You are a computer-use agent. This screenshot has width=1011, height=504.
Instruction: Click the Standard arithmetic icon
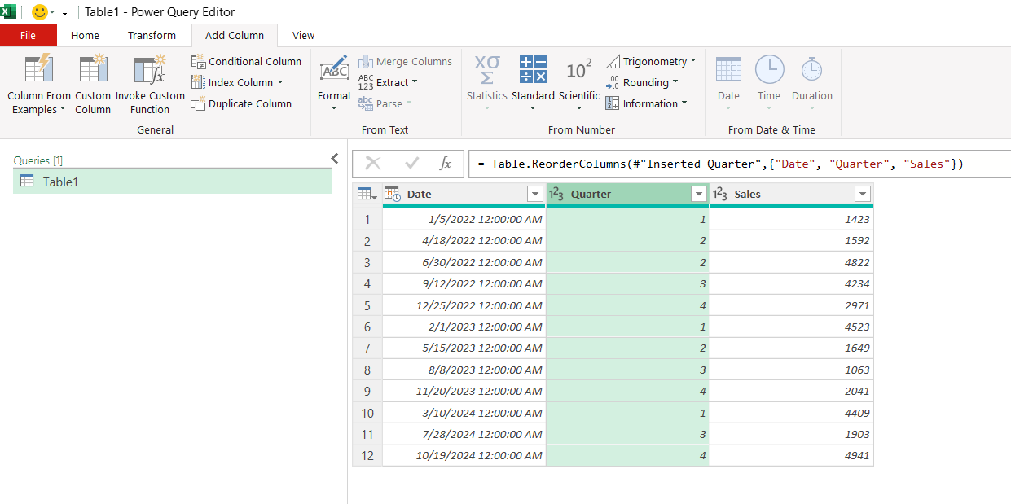tap(533, 69)
